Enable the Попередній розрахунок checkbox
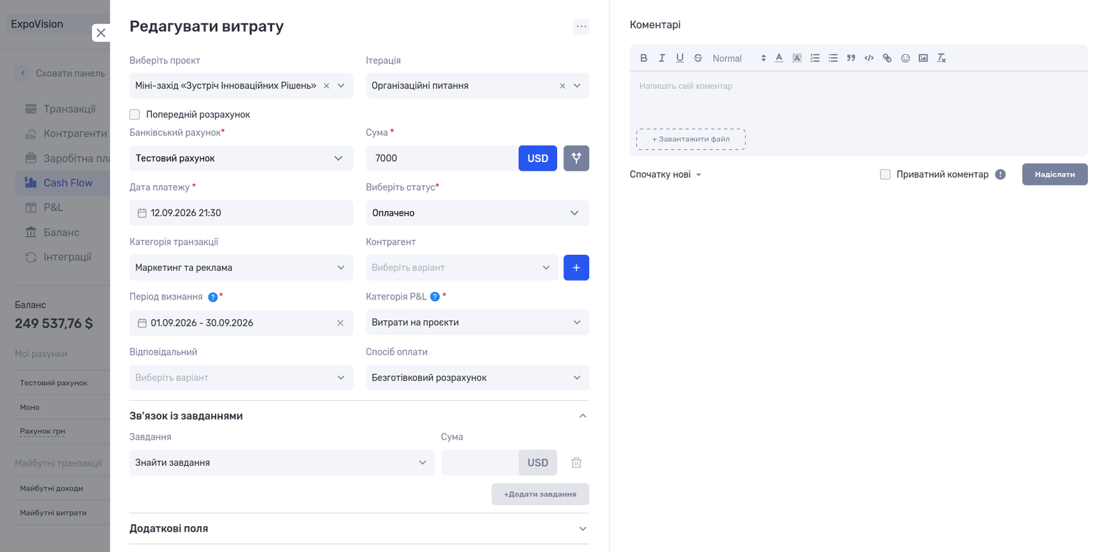 click(135, 114)
